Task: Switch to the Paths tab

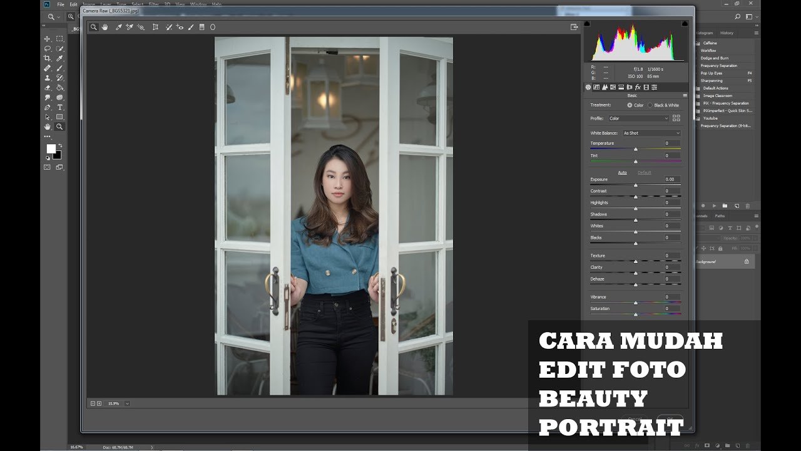Action: pyautogui.click(x=720, y=216)
